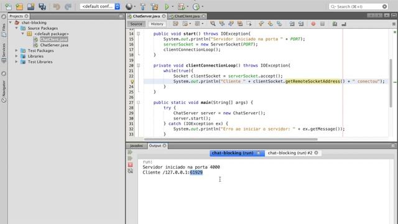This screenshot has width=398, height=224.
Task: Click the Clean and Build Project icon
Action: pos(154,7)
